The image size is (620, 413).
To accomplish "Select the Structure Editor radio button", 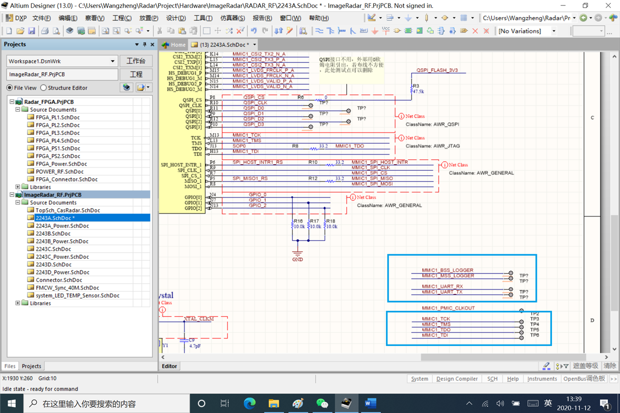I will point(44,88).
